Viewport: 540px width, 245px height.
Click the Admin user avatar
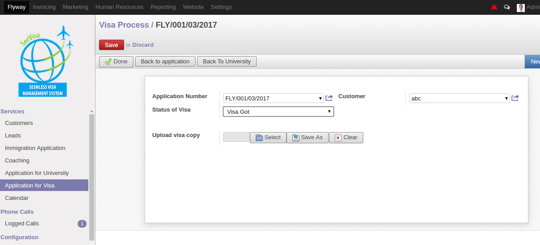pos(520,8)
